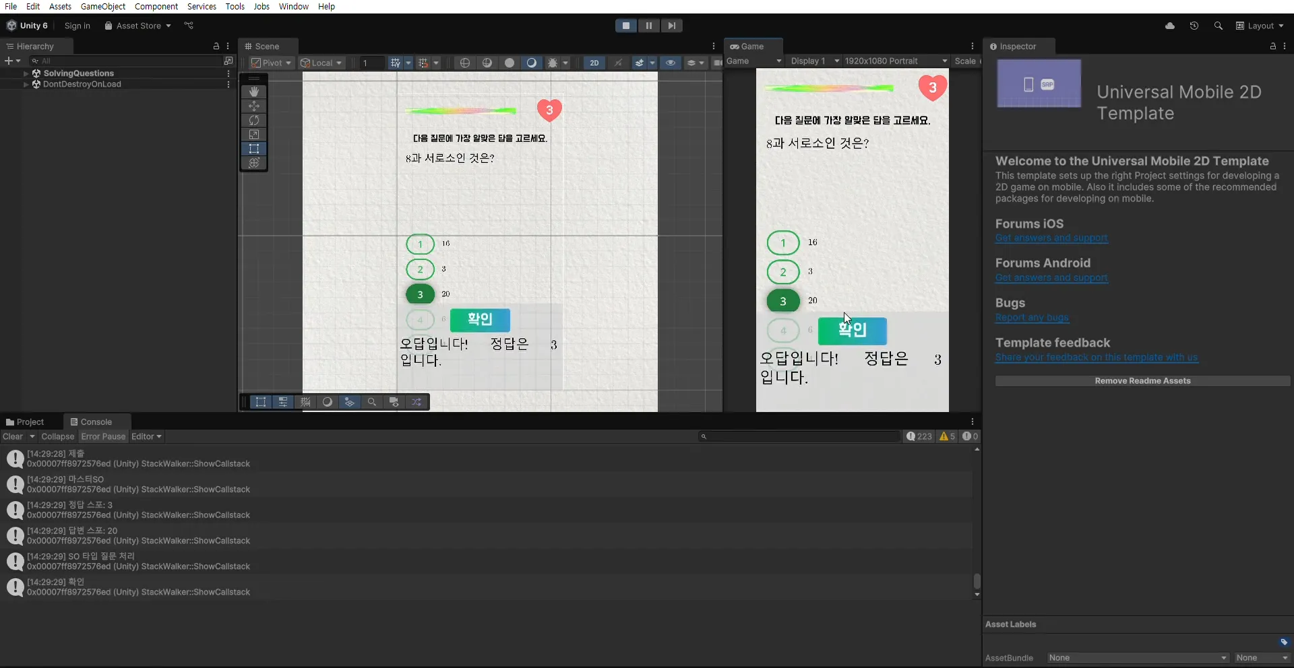Open the Game panel more options menu
The image size is (1294, 668).
973,46
